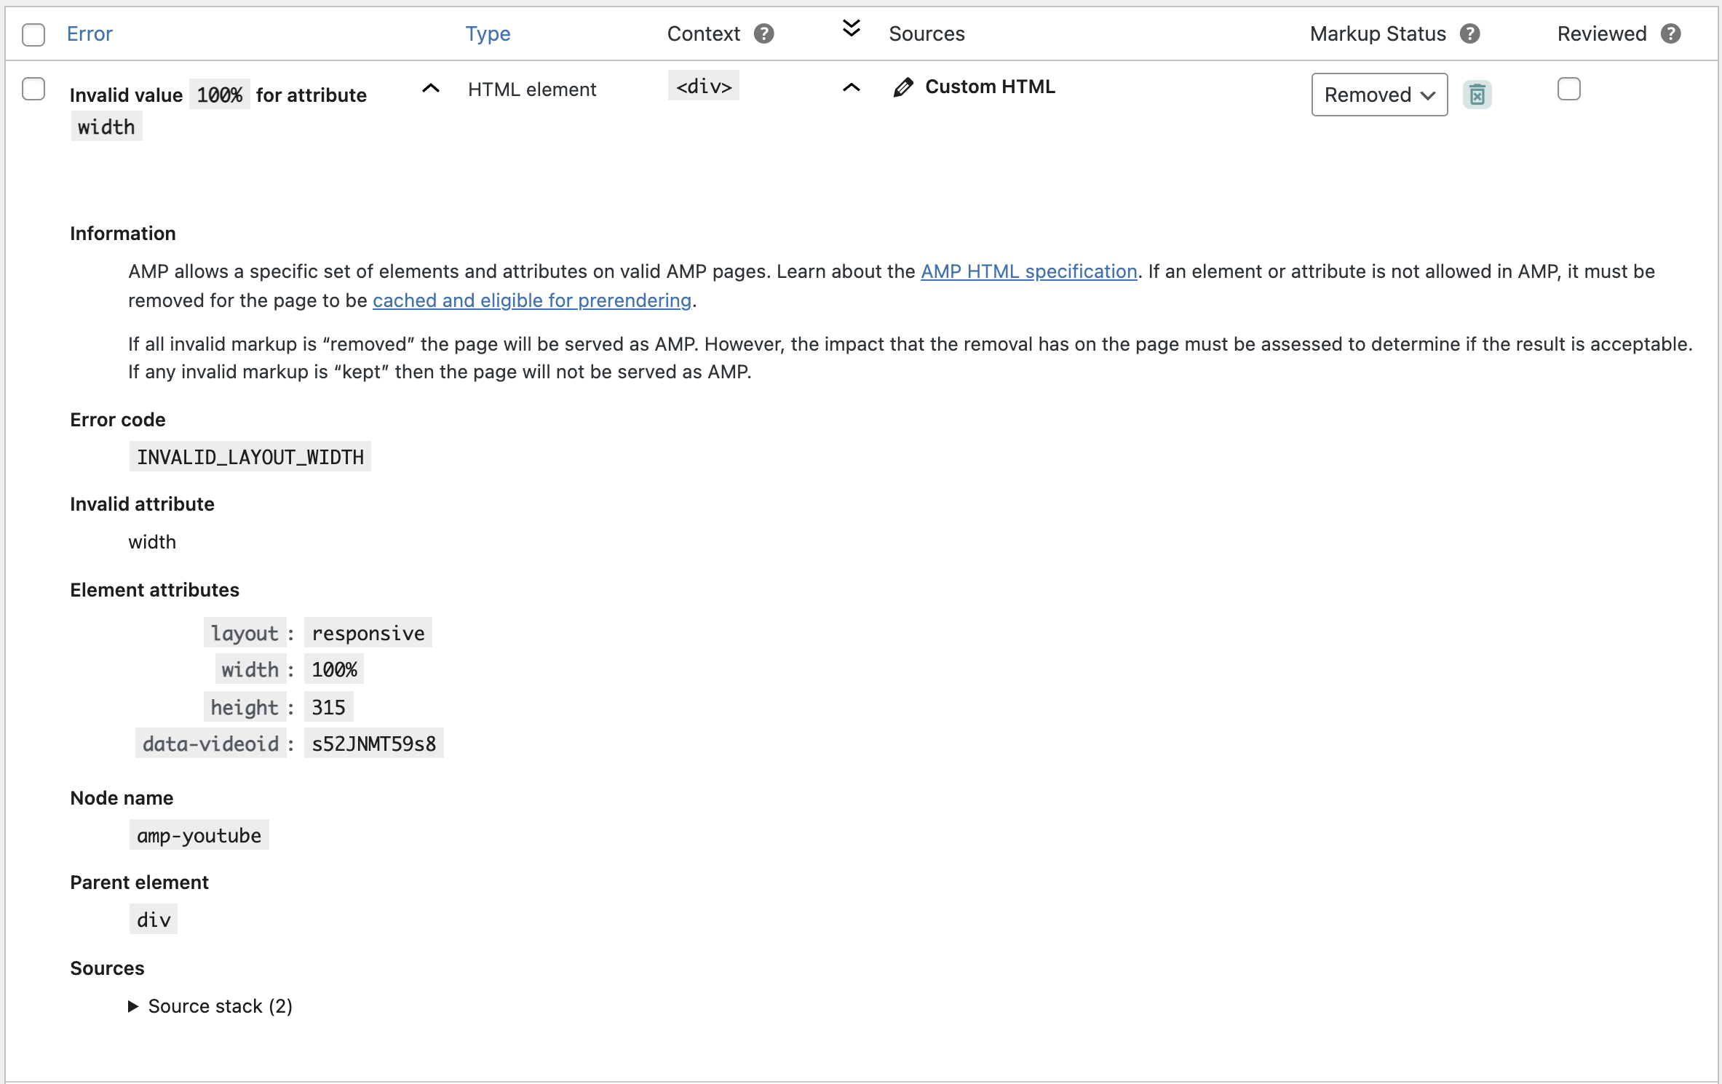Screen dimensions: 1722x1084
Task: Click the data-videoid attribute name
Action: point(210,744)
